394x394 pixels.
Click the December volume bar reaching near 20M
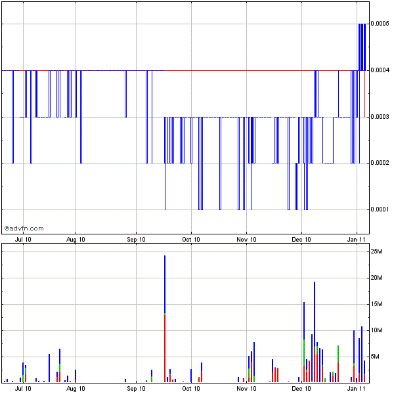[315, 332]
